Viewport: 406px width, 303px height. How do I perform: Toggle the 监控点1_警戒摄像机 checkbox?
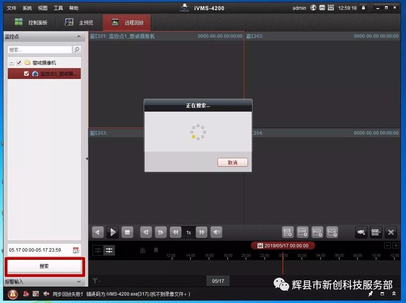click(x=26, y=74)
